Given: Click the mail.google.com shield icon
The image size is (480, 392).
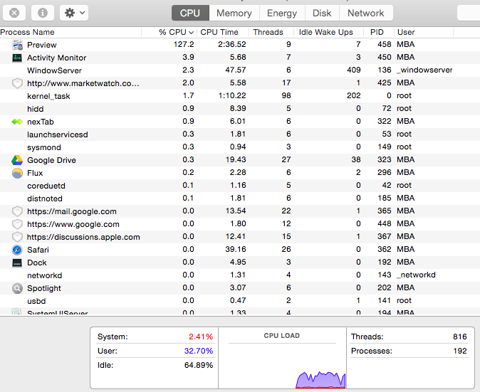Looking at the screenshot, I should point(17,211).
